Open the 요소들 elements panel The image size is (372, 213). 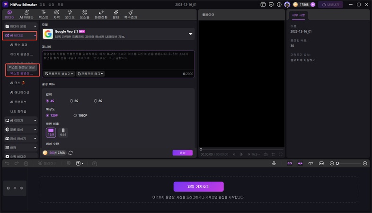(x=84, y=15)
